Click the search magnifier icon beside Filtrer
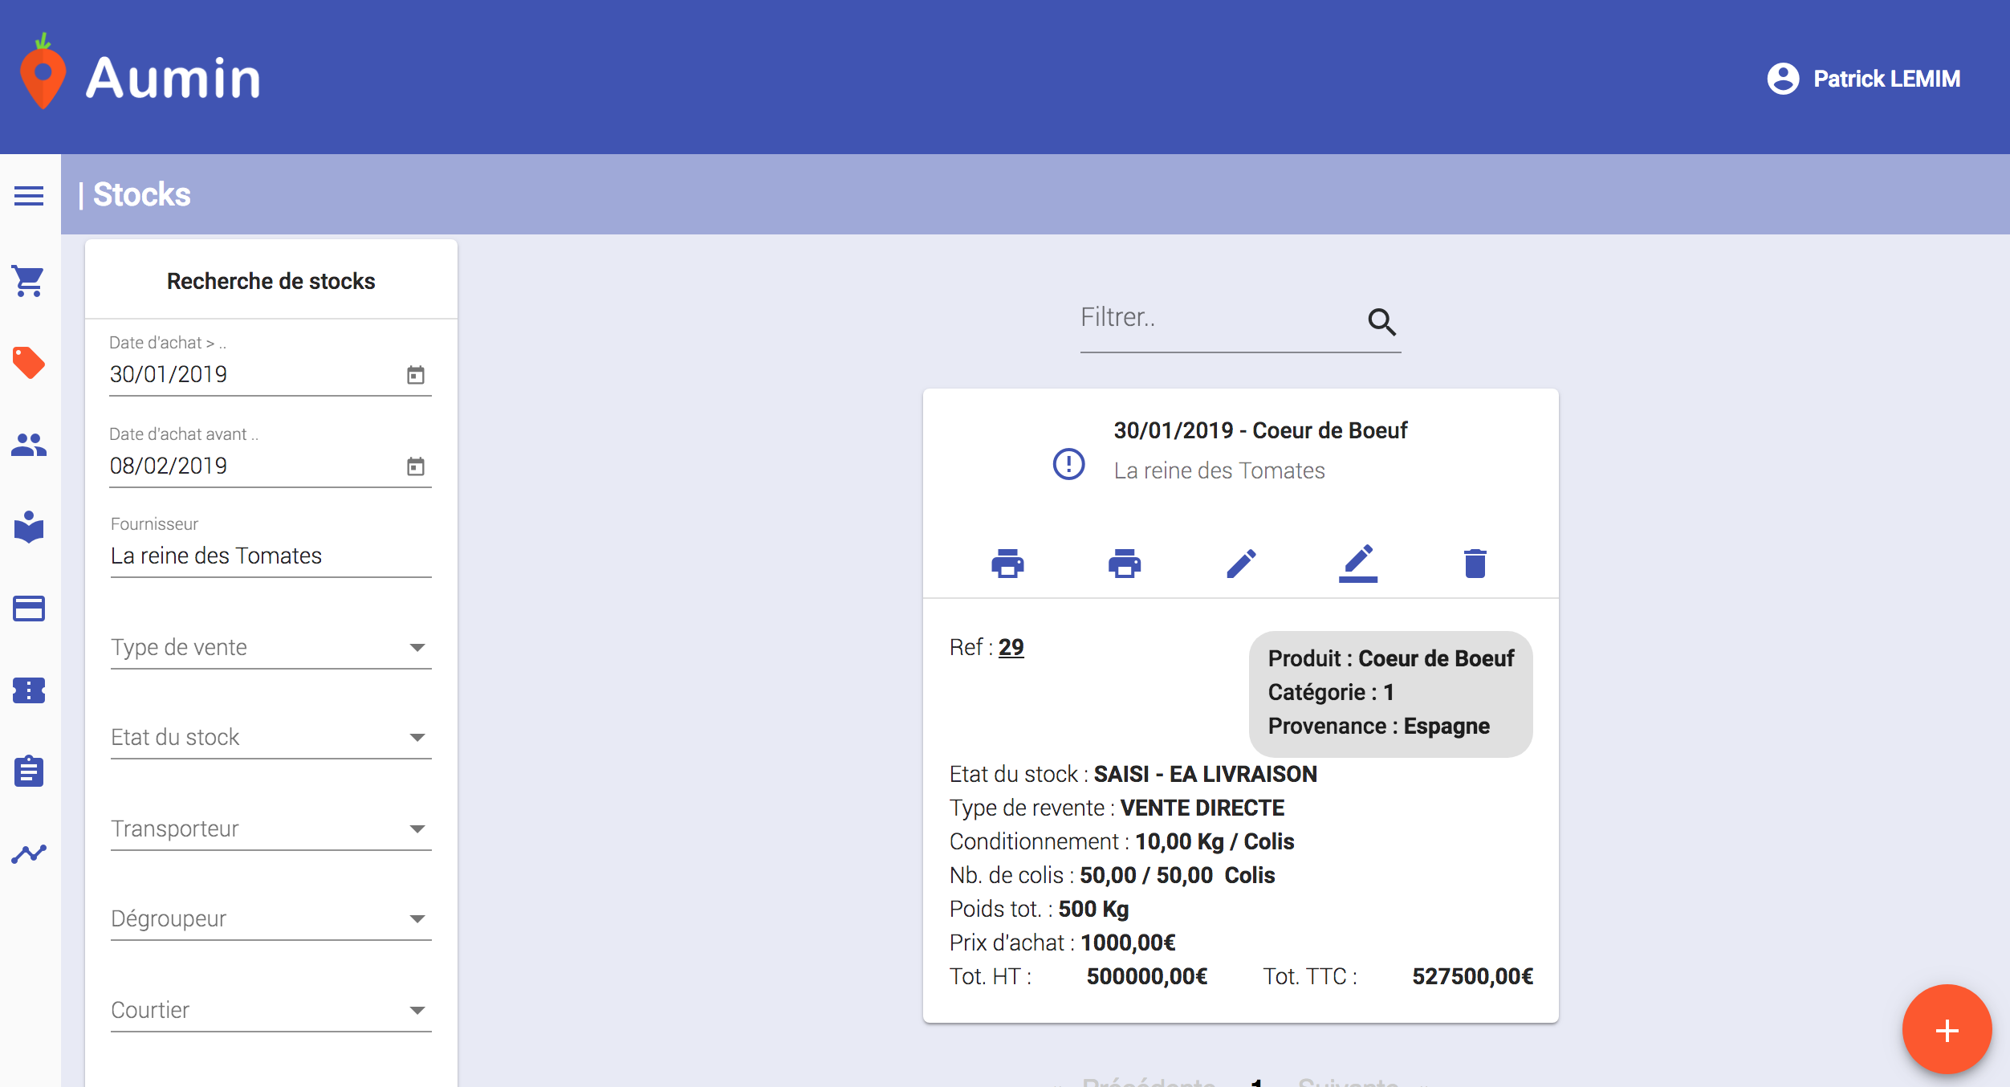The height and width of the screenshot is (1087, 2010). point(1381,322)
